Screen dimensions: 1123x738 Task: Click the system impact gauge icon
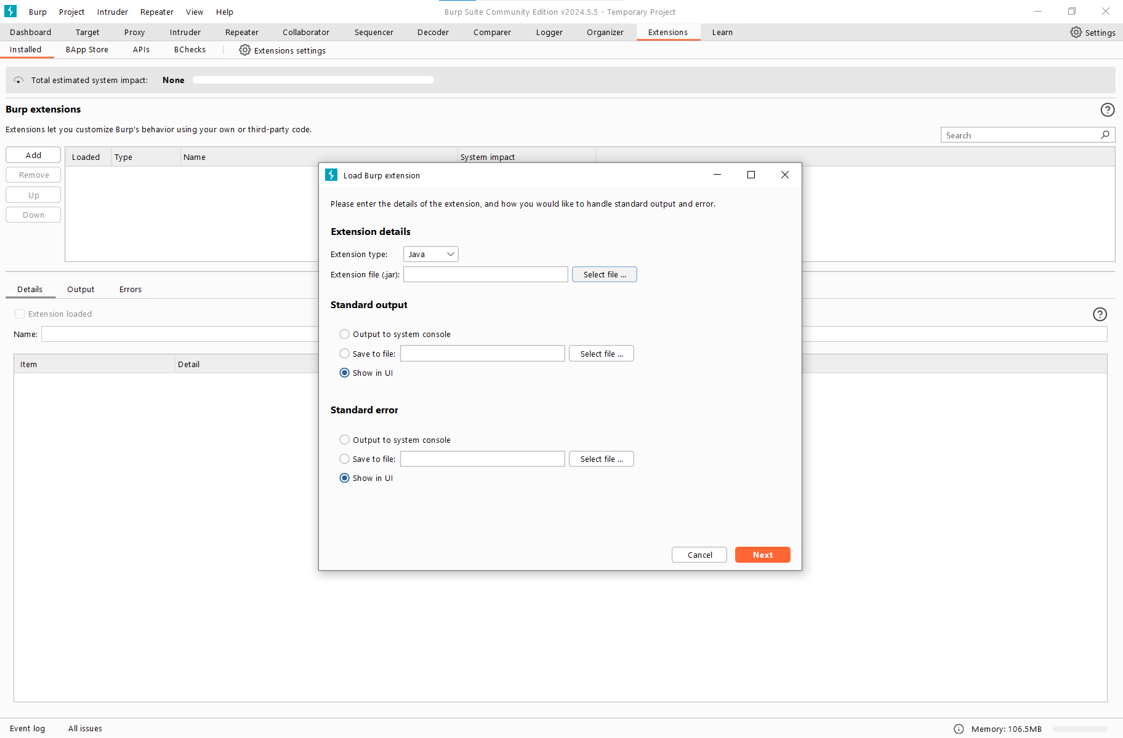(18, 81)
